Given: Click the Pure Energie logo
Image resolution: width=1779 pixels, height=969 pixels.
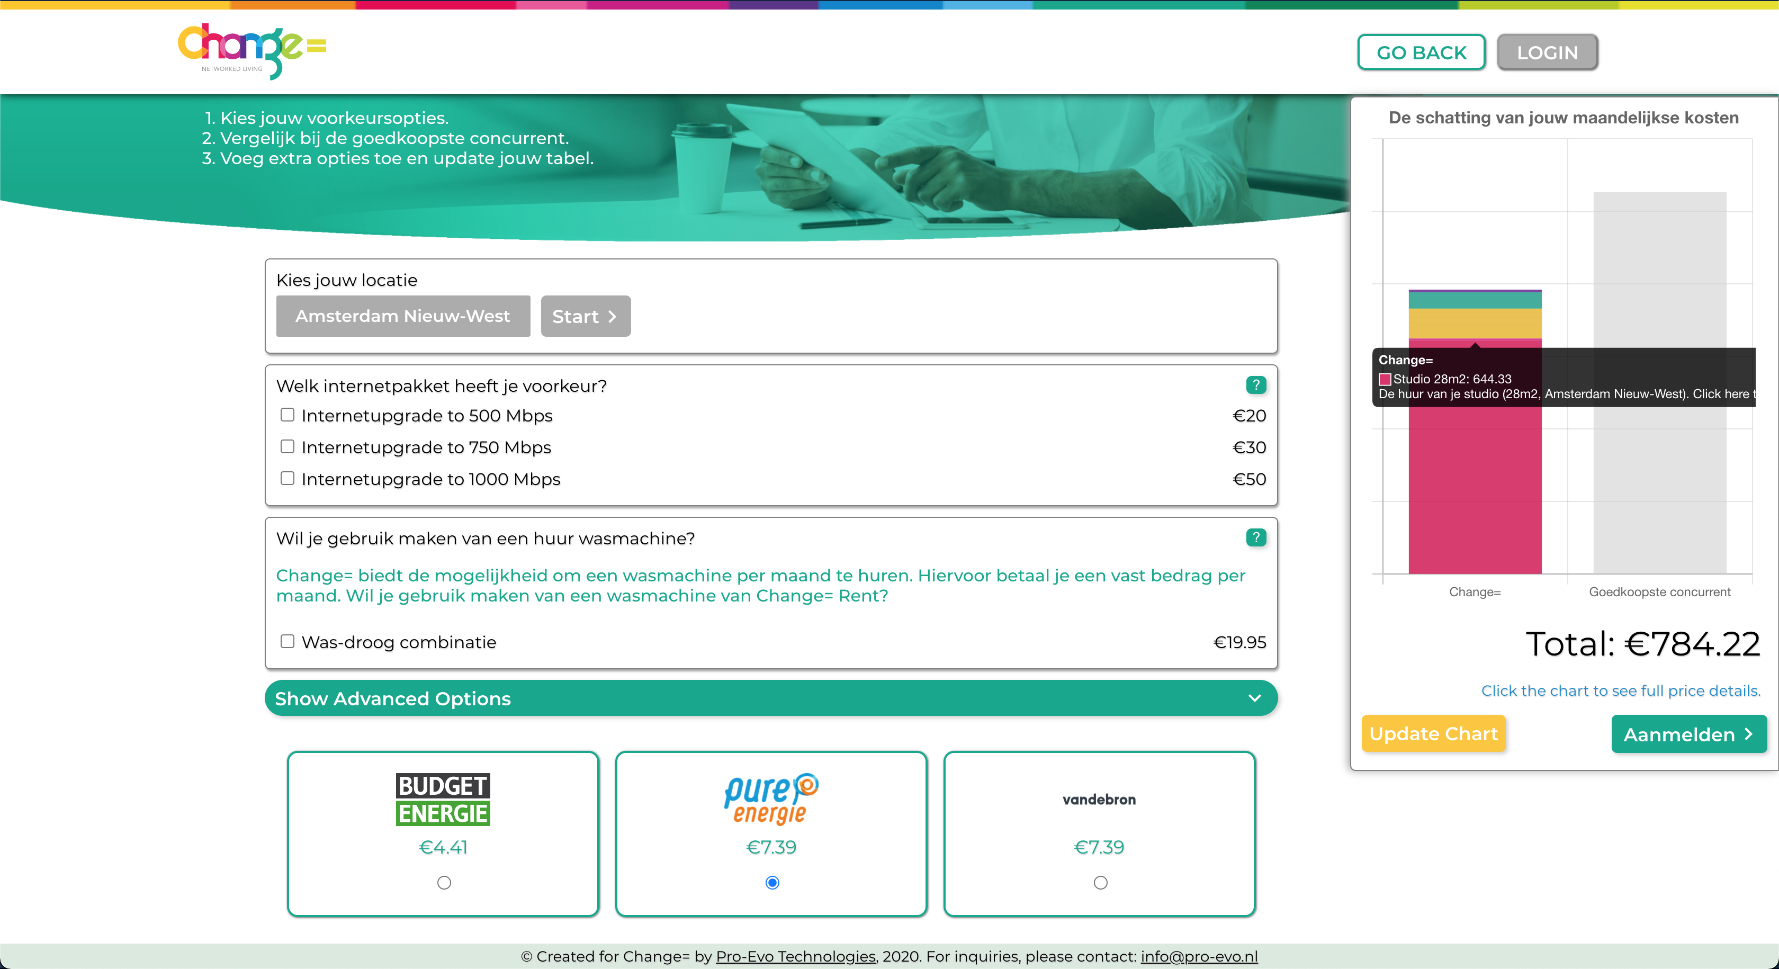Looking at the screenshot, I should coord(771,799).
